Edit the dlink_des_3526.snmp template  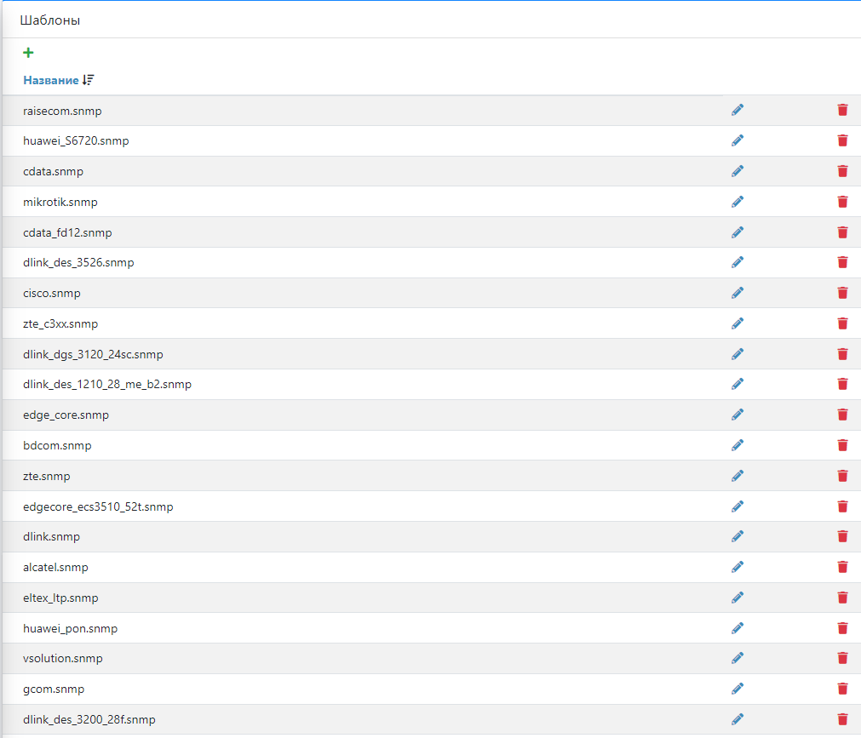738,262
